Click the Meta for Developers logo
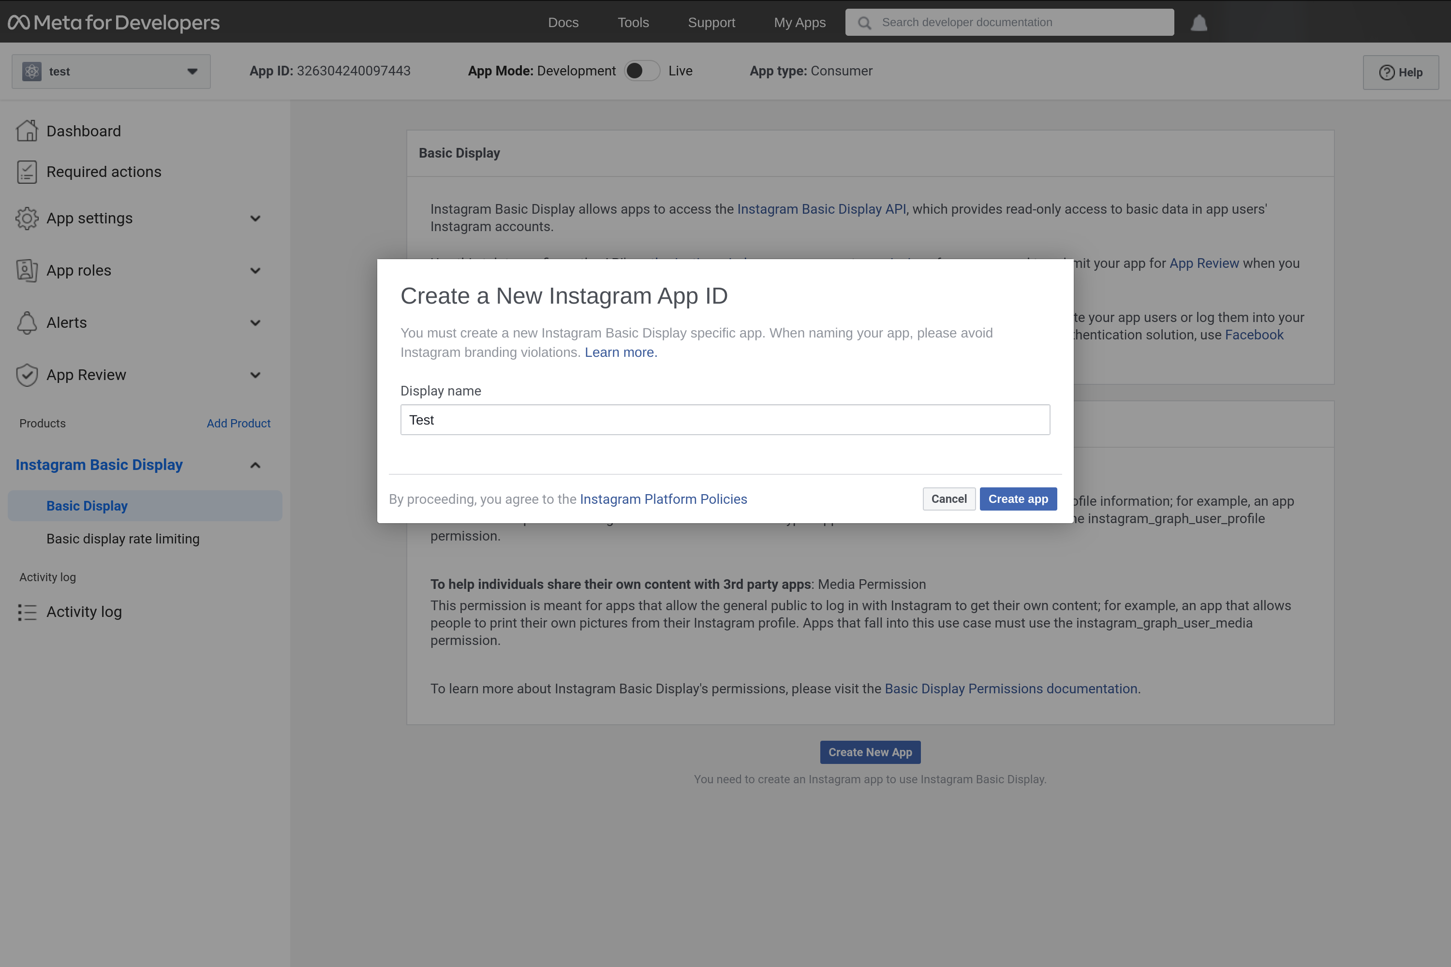This screenshot has height=967, width=1451. (x=114, y=22)
